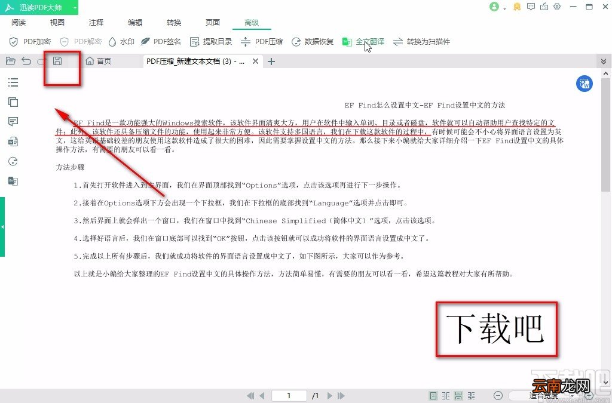Click the vertical scrollbar up arrow

tap(606, 73)
